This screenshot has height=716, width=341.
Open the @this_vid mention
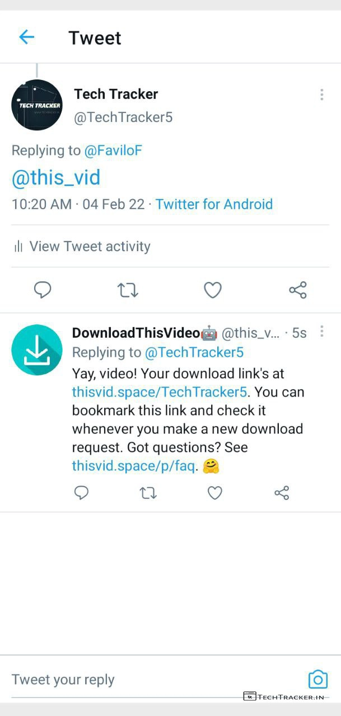point(56,178)
